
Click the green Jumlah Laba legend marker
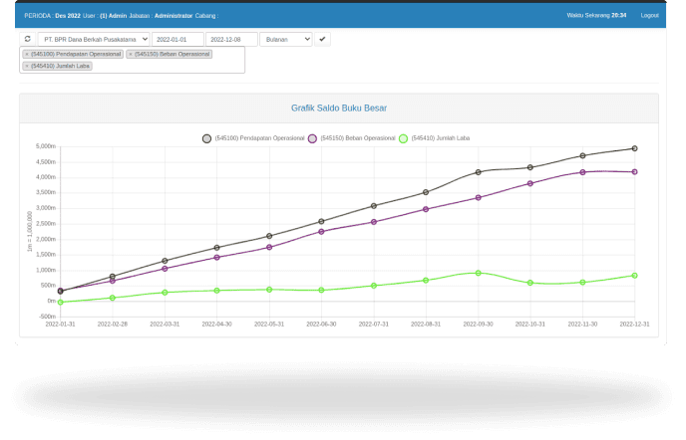tap(404, 138)
